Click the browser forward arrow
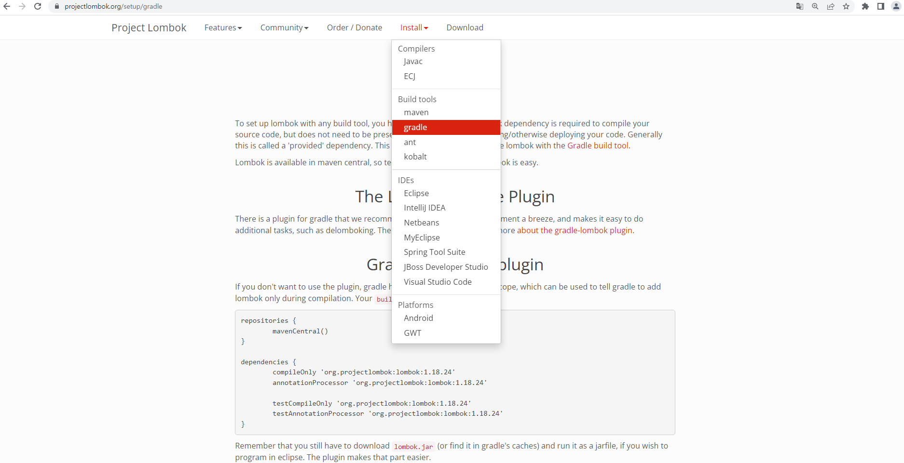This screenshot has width=904, height=463. [x=22, y=6]
